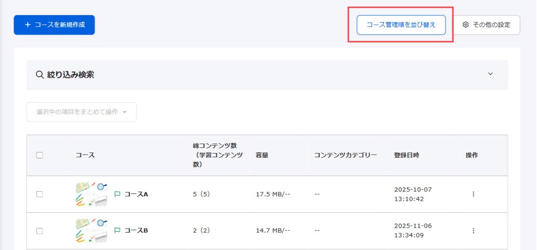Viewport: 537px width, 250px height.
Task: Expand the 絞り込み検索 panel with the chevron
Action: 490,74
